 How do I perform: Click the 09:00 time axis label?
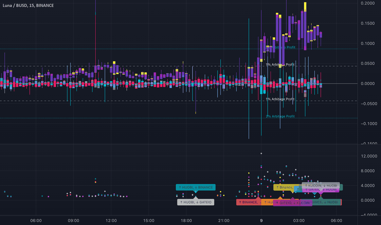(x=74, y=220)
